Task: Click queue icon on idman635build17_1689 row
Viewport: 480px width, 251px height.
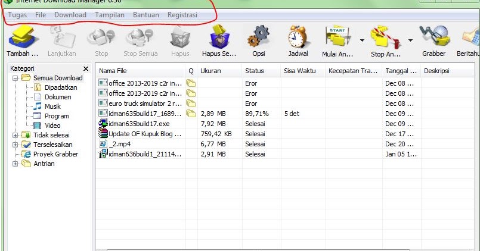Action: click(x=191, y=114)
